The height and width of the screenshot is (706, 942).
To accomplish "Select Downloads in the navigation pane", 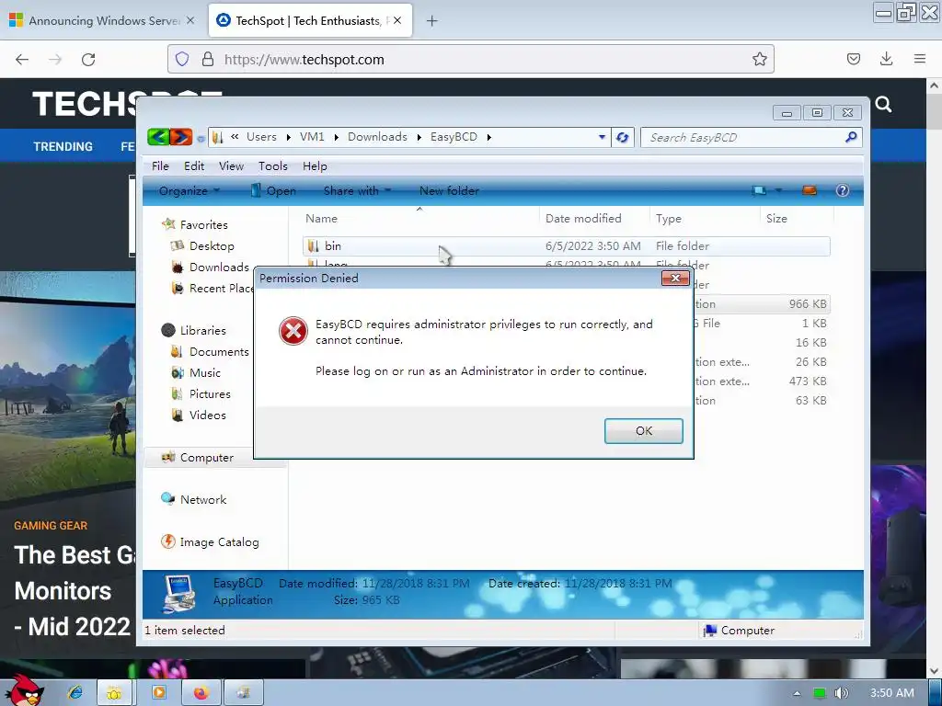I will click(x=219, y=268).
